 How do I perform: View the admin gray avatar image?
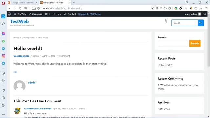(x=19, y=86)
